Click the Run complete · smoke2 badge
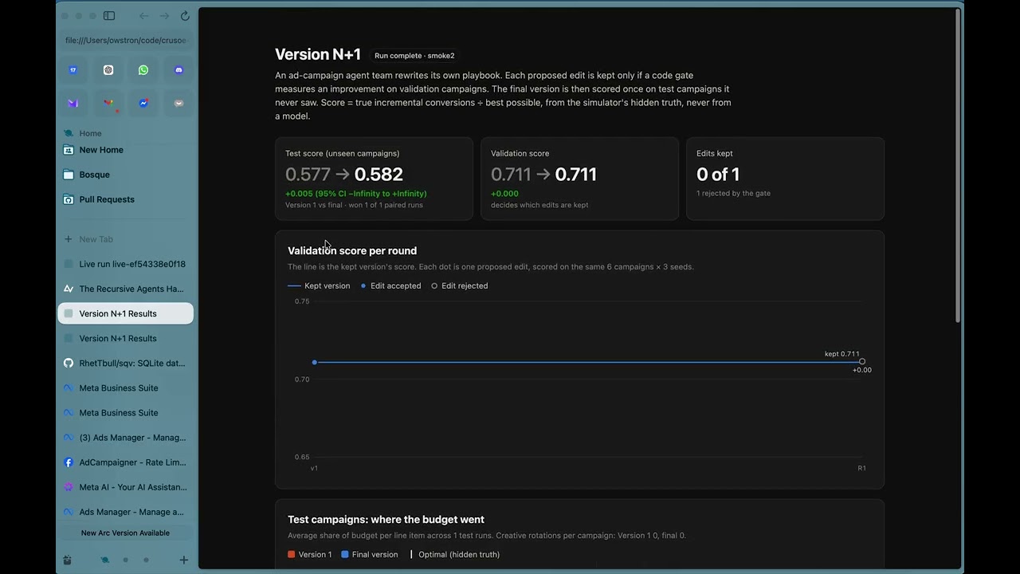This screenshot has width=1020, height=574. (x=414, y=56)
